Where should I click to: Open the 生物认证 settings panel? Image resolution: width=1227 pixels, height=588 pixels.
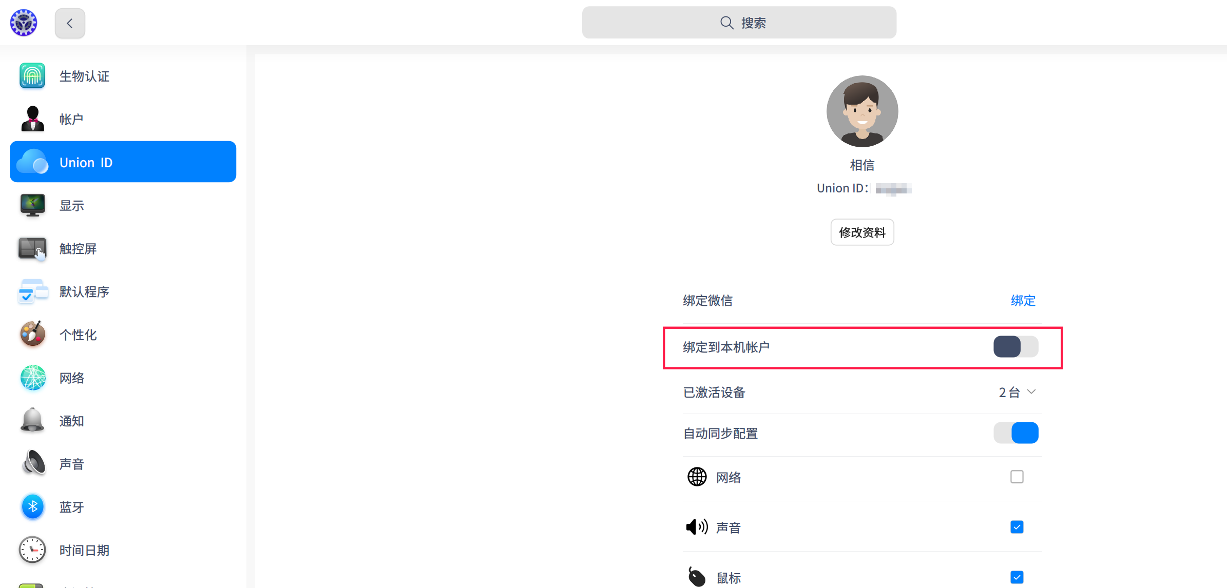(84, 76)
